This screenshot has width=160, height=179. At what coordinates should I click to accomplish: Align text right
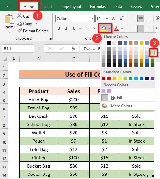point(148,28)
